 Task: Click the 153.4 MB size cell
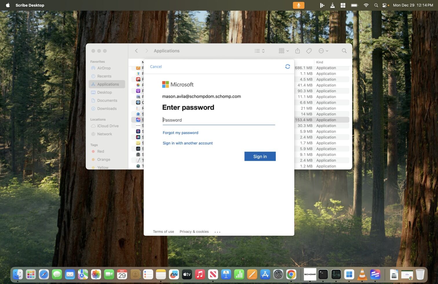304,120
